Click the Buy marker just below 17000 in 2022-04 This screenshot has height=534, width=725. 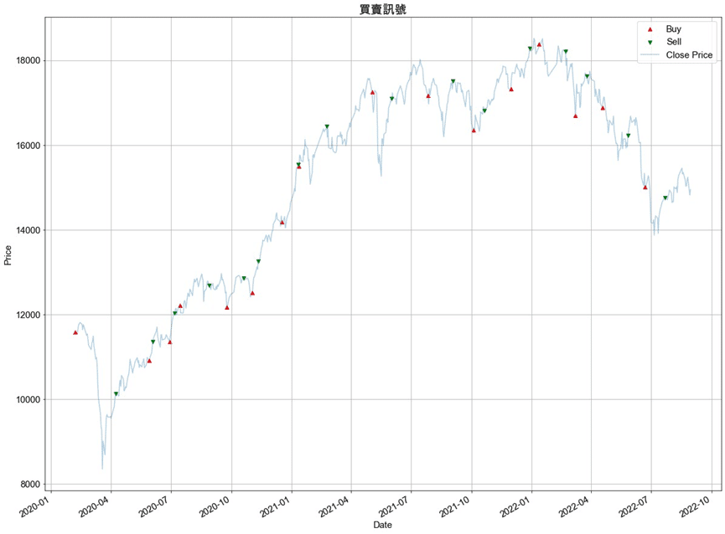tap(603, 107)
